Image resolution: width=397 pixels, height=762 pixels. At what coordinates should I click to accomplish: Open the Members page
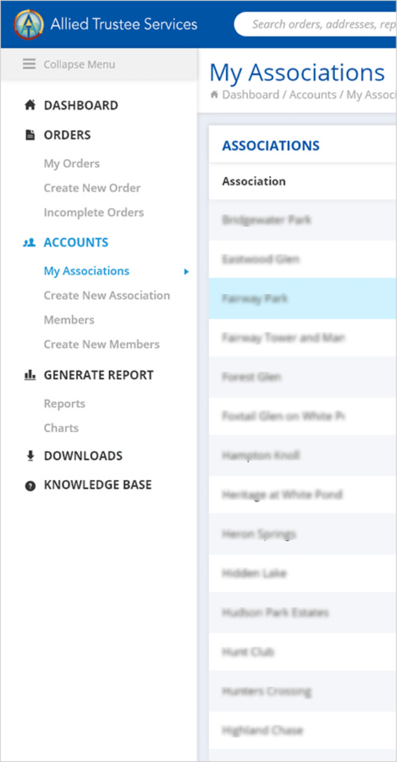pos(69,320)
